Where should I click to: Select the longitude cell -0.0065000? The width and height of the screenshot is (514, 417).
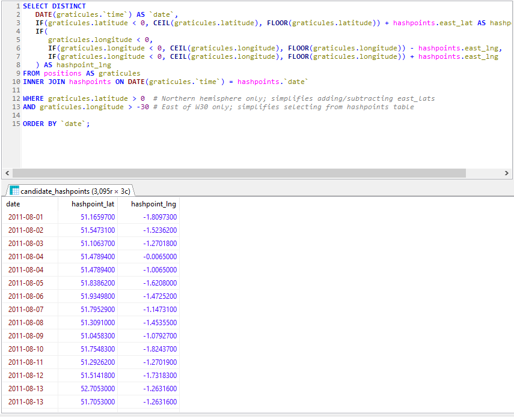(160, 257)
